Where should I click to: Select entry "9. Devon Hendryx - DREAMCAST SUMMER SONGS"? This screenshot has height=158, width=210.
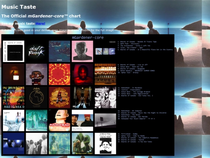(x=136, y=71)
